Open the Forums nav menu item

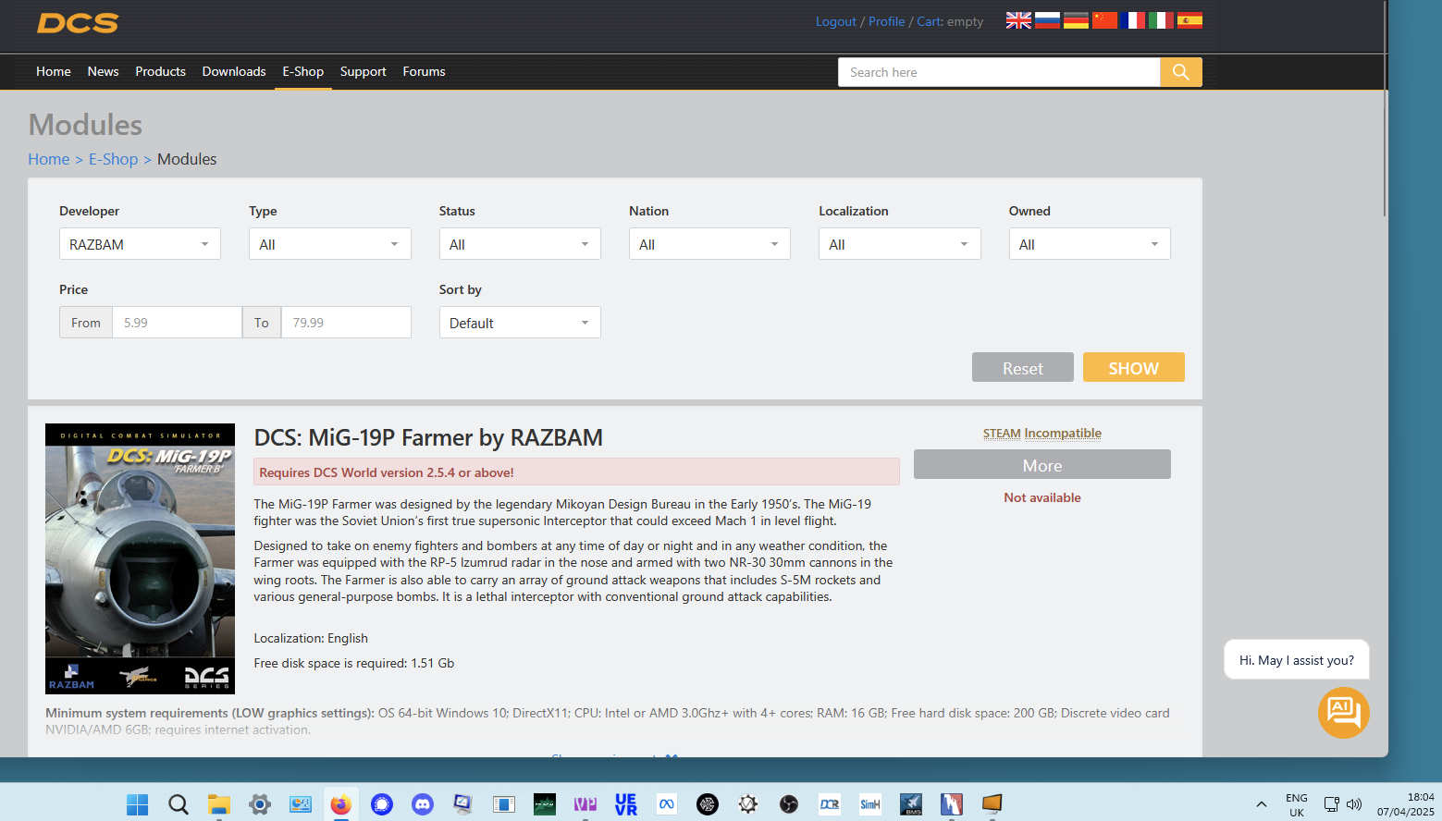click(425, 71)
